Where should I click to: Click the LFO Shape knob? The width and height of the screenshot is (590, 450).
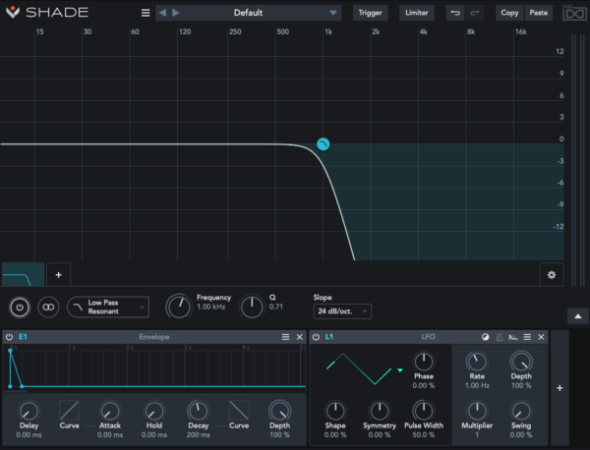tap(335, 412)
